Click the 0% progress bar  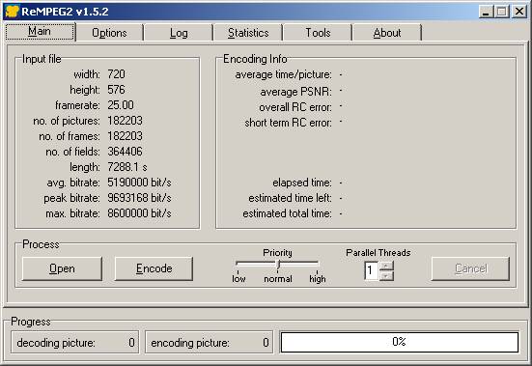(400, 342)
